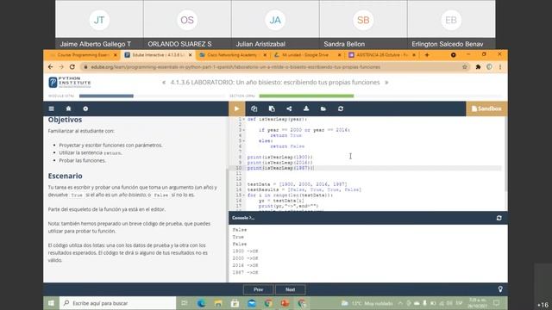This screenshot has height=310, width=552.
Task: Click the Windows taskbar search box
Action: [x=117, y=303]
